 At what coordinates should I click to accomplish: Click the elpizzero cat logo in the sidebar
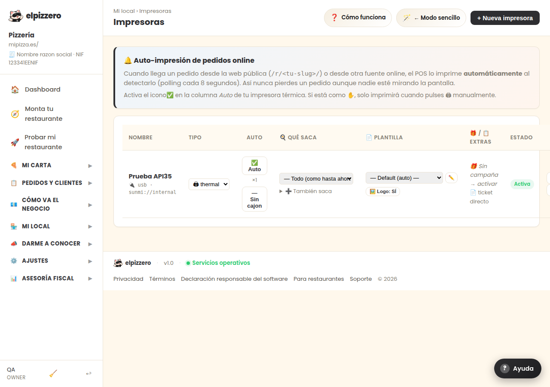point(16,16)
